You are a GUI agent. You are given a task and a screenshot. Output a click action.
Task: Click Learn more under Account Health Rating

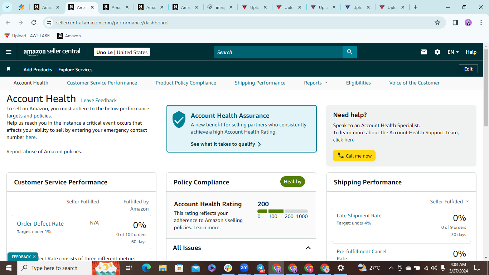[x=206, y=227]
